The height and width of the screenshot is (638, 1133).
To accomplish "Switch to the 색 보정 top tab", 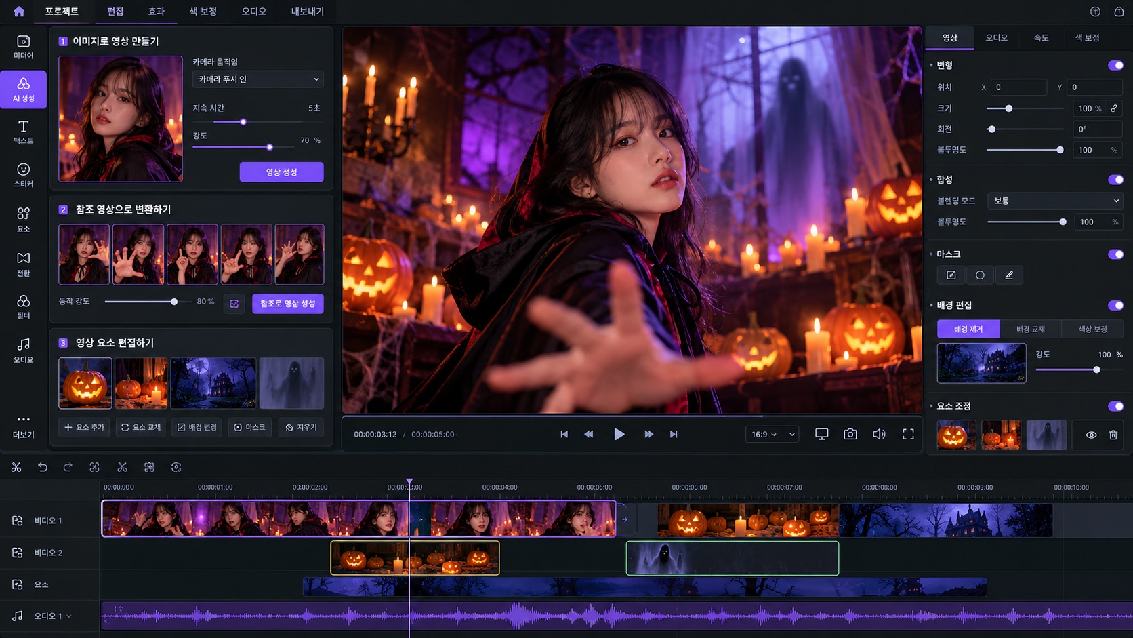I will (x=203, y=12).
